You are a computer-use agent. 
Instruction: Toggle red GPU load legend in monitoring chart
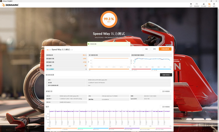tap(117, 128)
